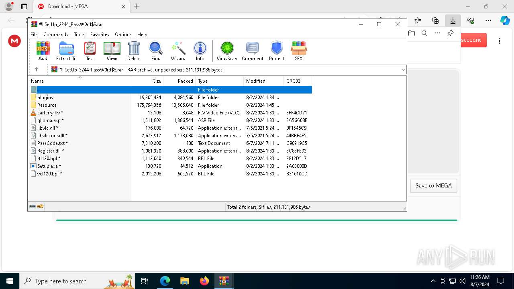Viewport: 514px width, 289px height.
Task: Open the Options menu
Action: [123, 35]
